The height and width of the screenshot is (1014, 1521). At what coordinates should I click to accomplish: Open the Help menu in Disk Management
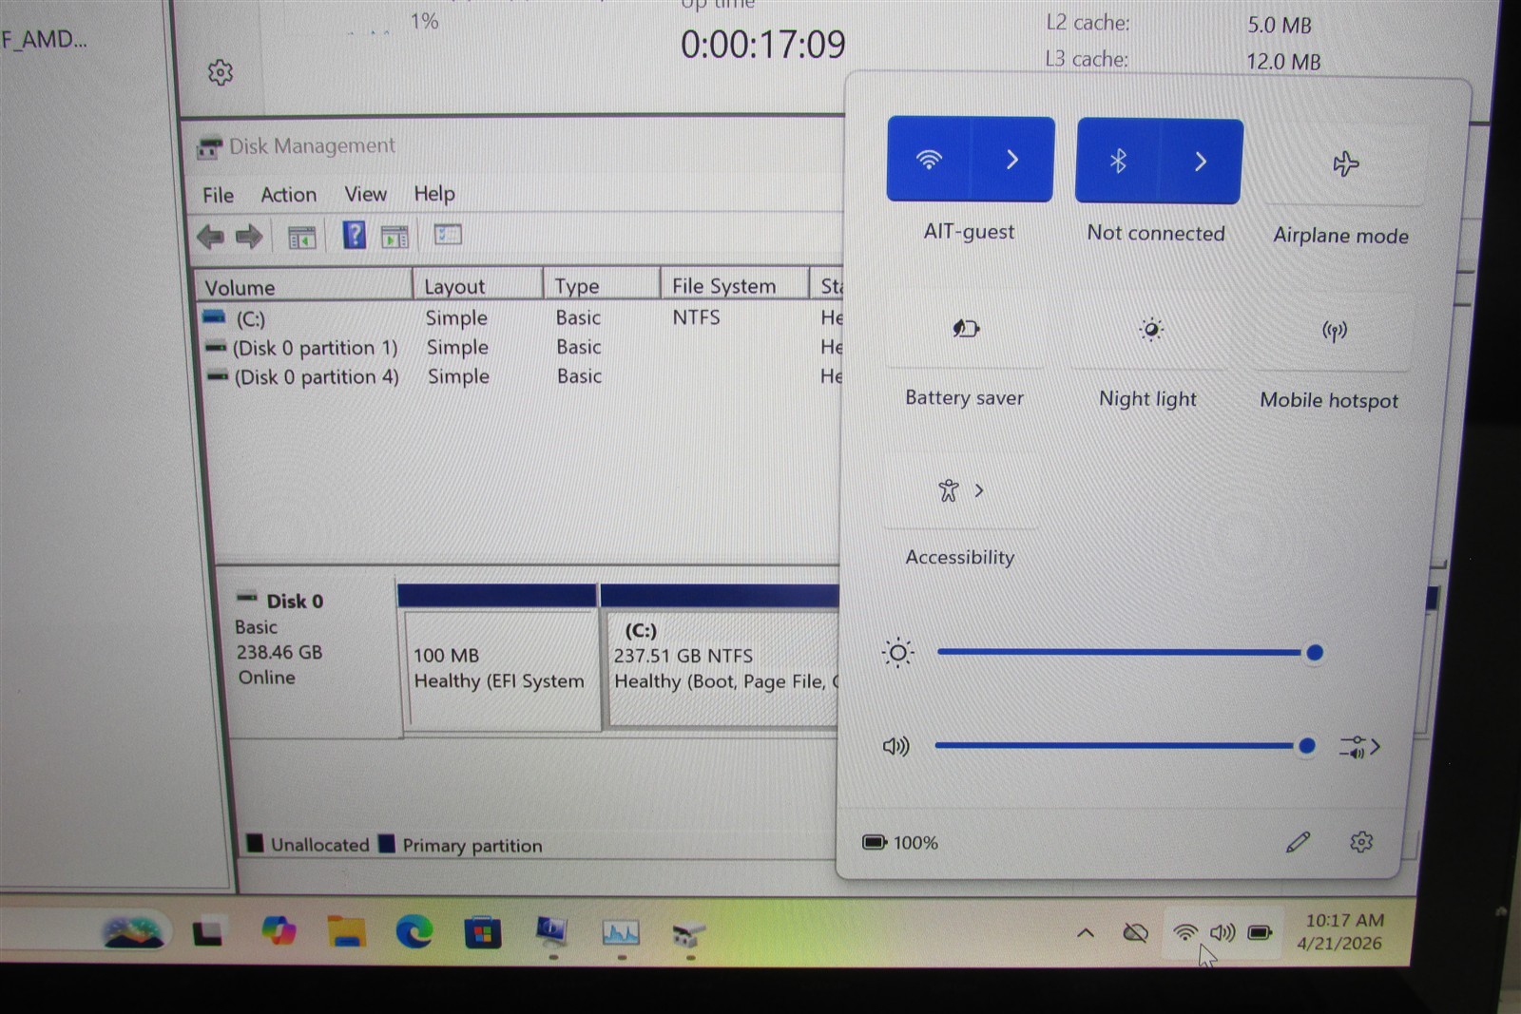pyautogui.click(x=434, y=193)
